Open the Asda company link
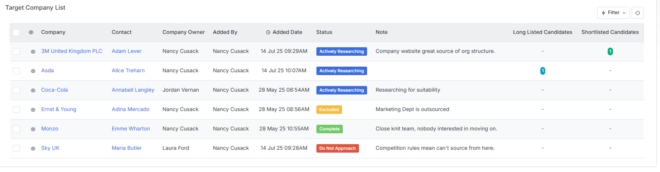The height and width of the screenshot is (172, 660). (x=47, y=71)
